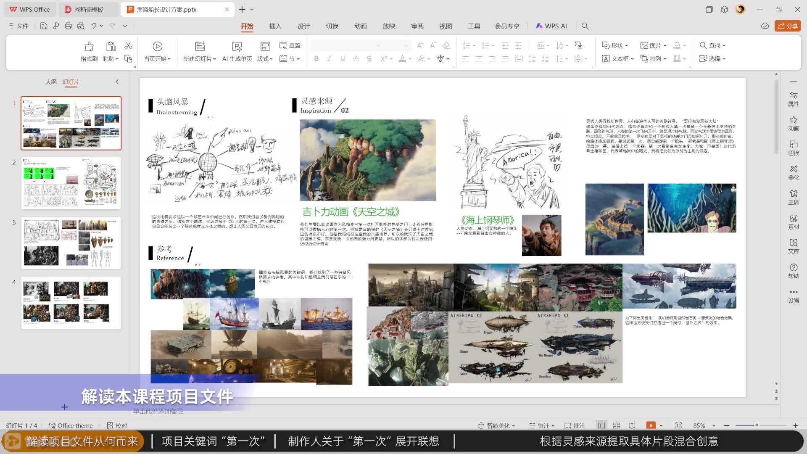Expand the 节 section dropdown
Image resolution: width=807 pixels, height=454 pixels.
[x=298, y=59]
